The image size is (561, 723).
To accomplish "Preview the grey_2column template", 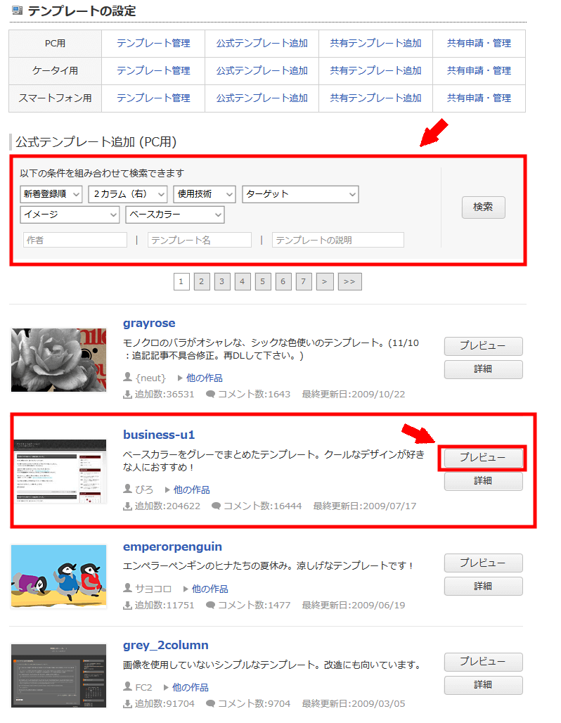I will point(483,662).
